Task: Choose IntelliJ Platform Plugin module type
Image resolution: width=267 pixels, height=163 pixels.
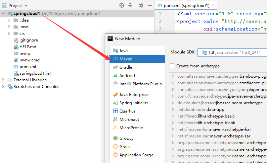Action: (137, 84)
